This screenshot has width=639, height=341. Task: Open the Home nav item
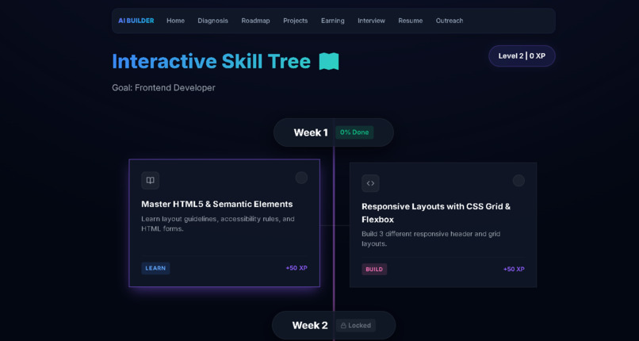click(176, 21)
